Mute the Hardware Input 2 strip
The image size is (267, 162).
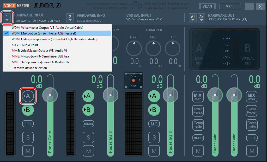(x=88, y=151)
